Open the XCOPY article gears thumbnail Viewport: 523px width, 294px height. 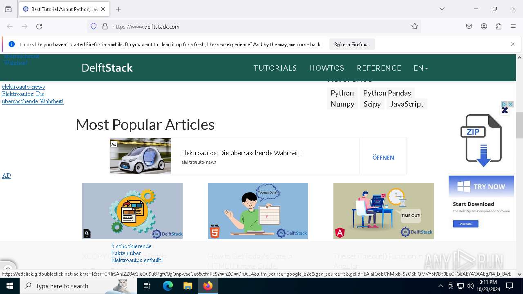coord(132,211)
